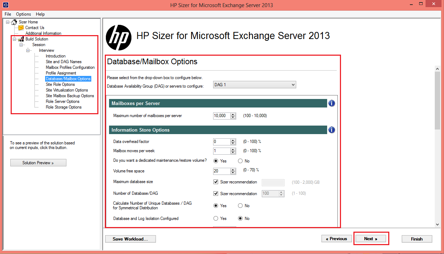Toggle Sizer recommendation for Number of Database/DAG
The width and height of the screenshot is (444, 254).
coord(216,194)
